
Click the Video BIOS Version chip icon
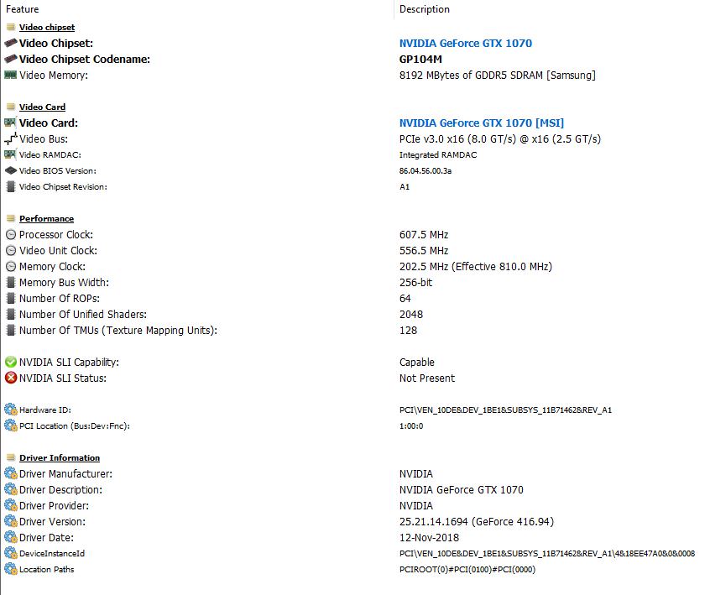[x=10, y=170]
